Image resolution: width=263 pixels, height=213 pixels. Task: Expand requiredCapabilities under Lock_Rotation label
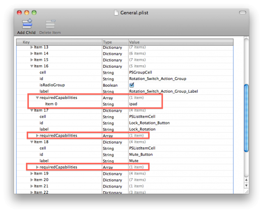pyautogui.click(x=37, y=135)
